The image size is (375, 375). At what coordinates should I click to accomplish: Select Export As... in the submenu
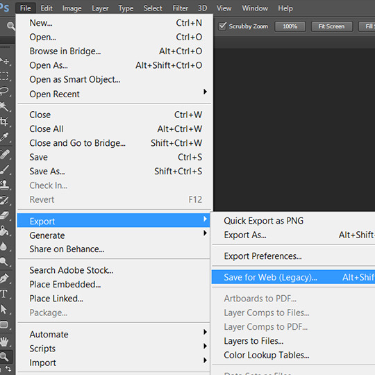[x=294, y=235]
